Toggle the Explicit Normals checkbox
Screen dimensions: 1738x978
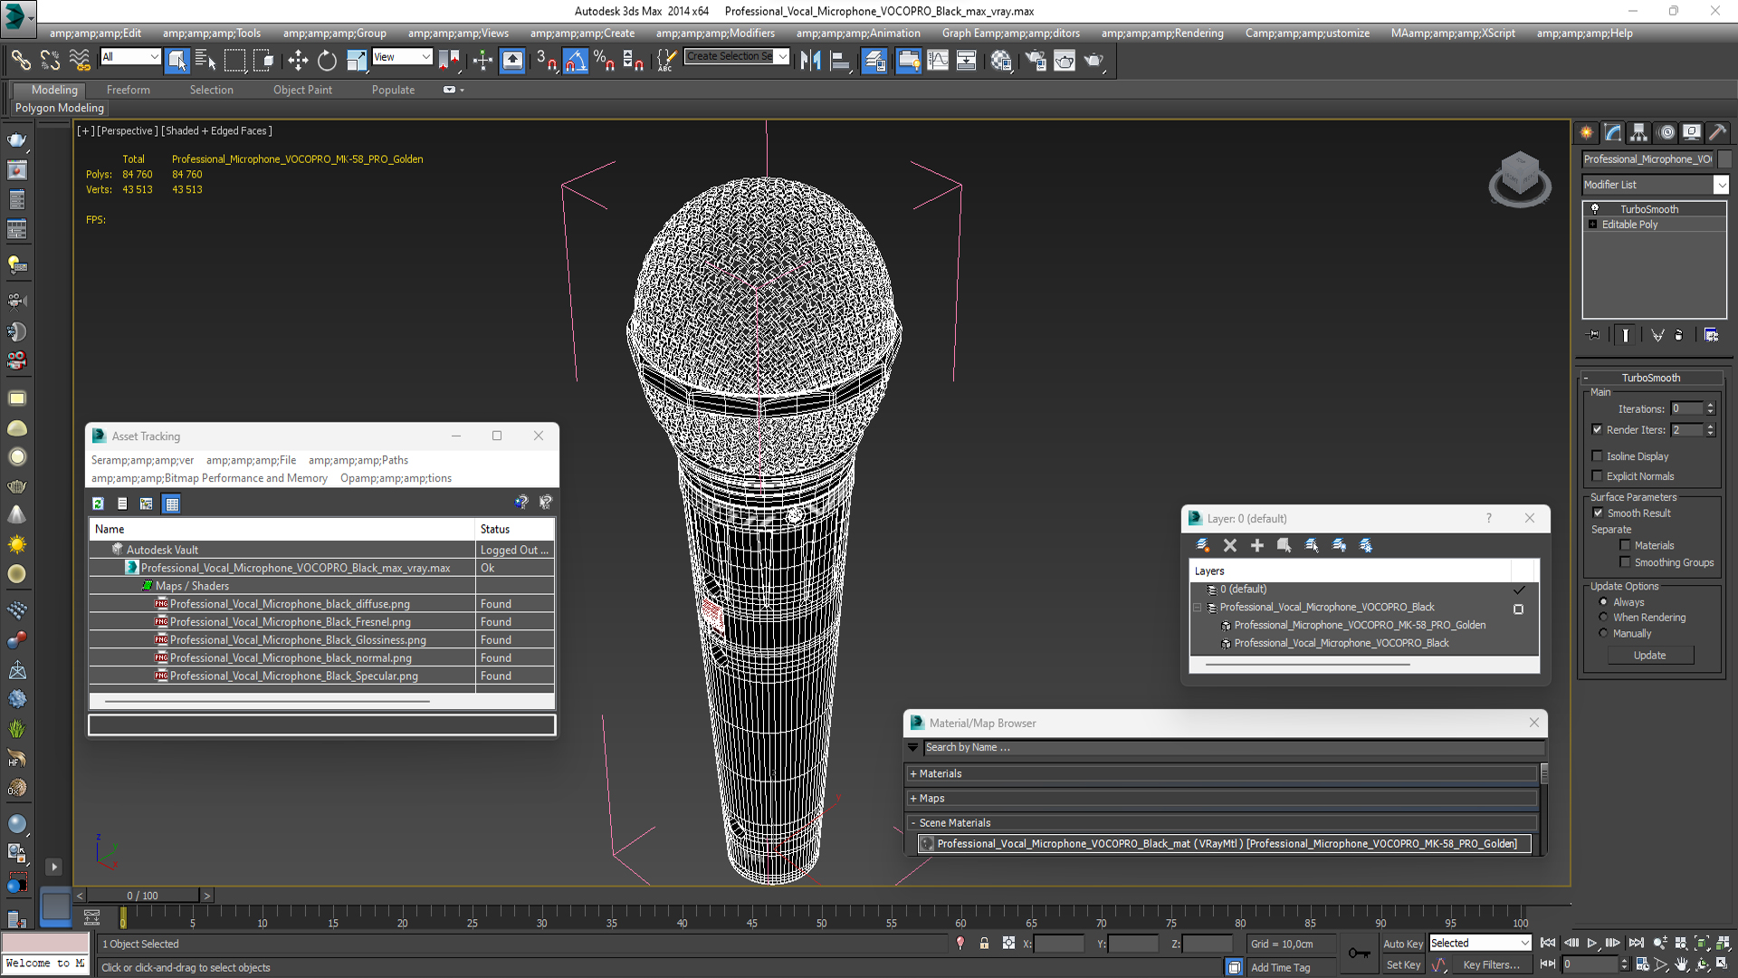(1598, 476)
